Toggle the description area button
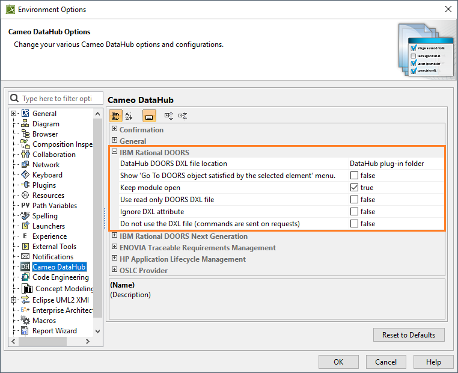The height and width of the screenshot is (373, 458). tap(148, 116)
